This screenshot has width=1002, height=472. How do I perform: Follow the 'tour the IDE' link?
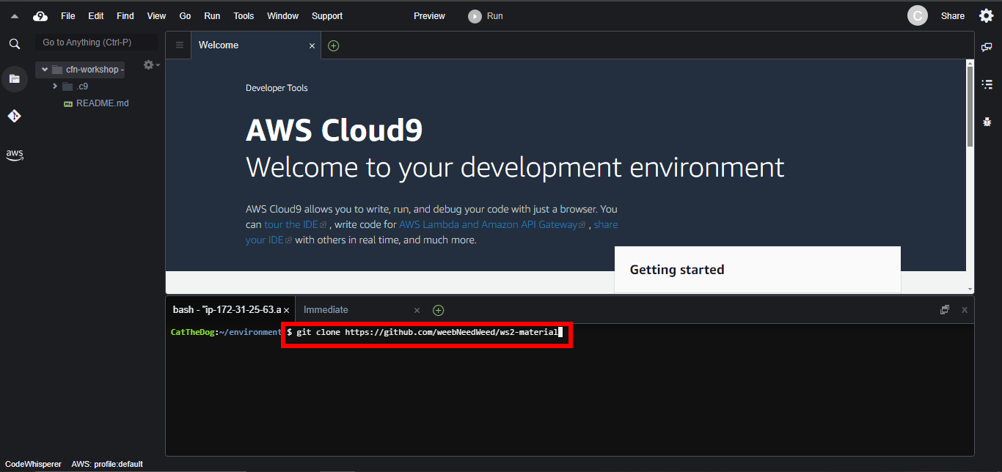(x=291, y=225)
